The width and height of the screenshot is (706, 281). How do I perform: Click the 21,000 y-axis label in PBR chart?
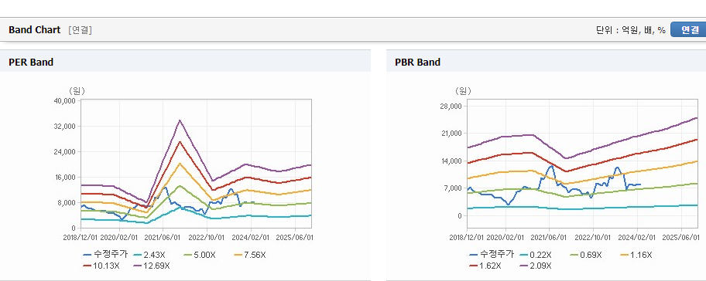point(451,134)
